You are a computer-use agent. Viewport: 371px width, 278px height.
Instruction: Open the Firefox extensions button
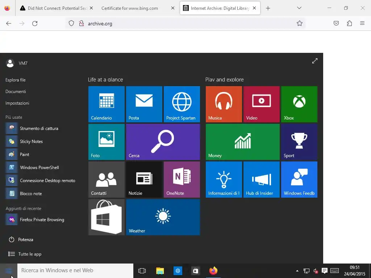(349, 24)
